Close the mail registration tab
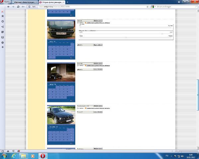The image size is (199, 159). coord(36,2)
